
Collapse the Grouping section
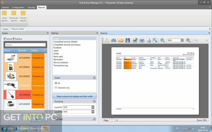click(94, 101)
